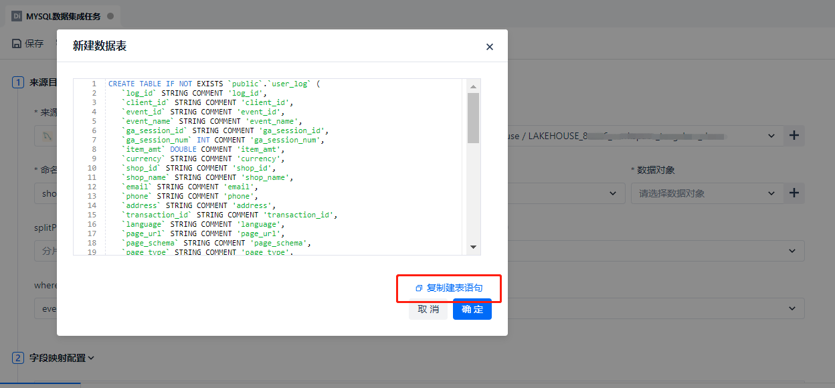Click plus icon beside LAKEHOUSE dropdown
The width and height of the screenshot is (835, 388).
point(794,136)
